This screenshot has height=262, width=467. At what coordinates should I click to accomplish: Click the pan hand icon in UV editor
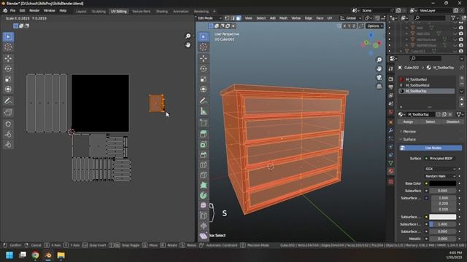tap(188, 45)
